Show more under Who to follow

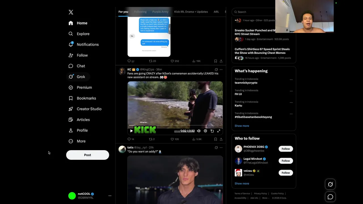[242, 184]
